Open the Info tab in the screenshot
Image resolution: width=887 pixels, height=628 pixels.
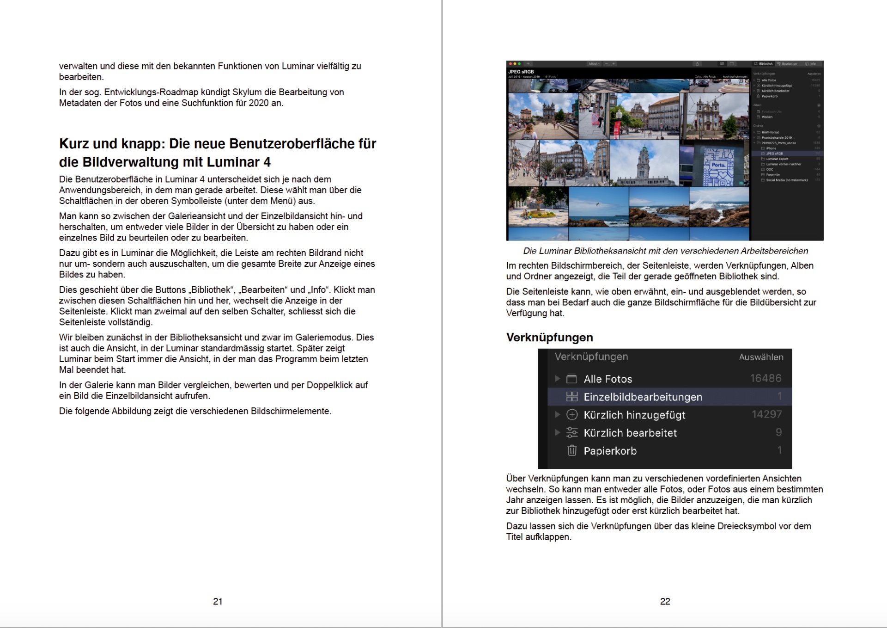(810, 64)
